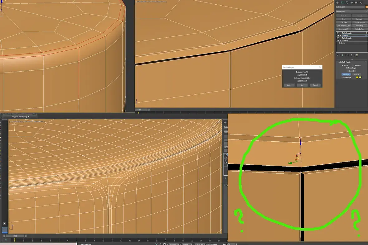Viewport: 368px width, 245px height.
Task: Click the Go to Start playback icon
Action: 224,244
